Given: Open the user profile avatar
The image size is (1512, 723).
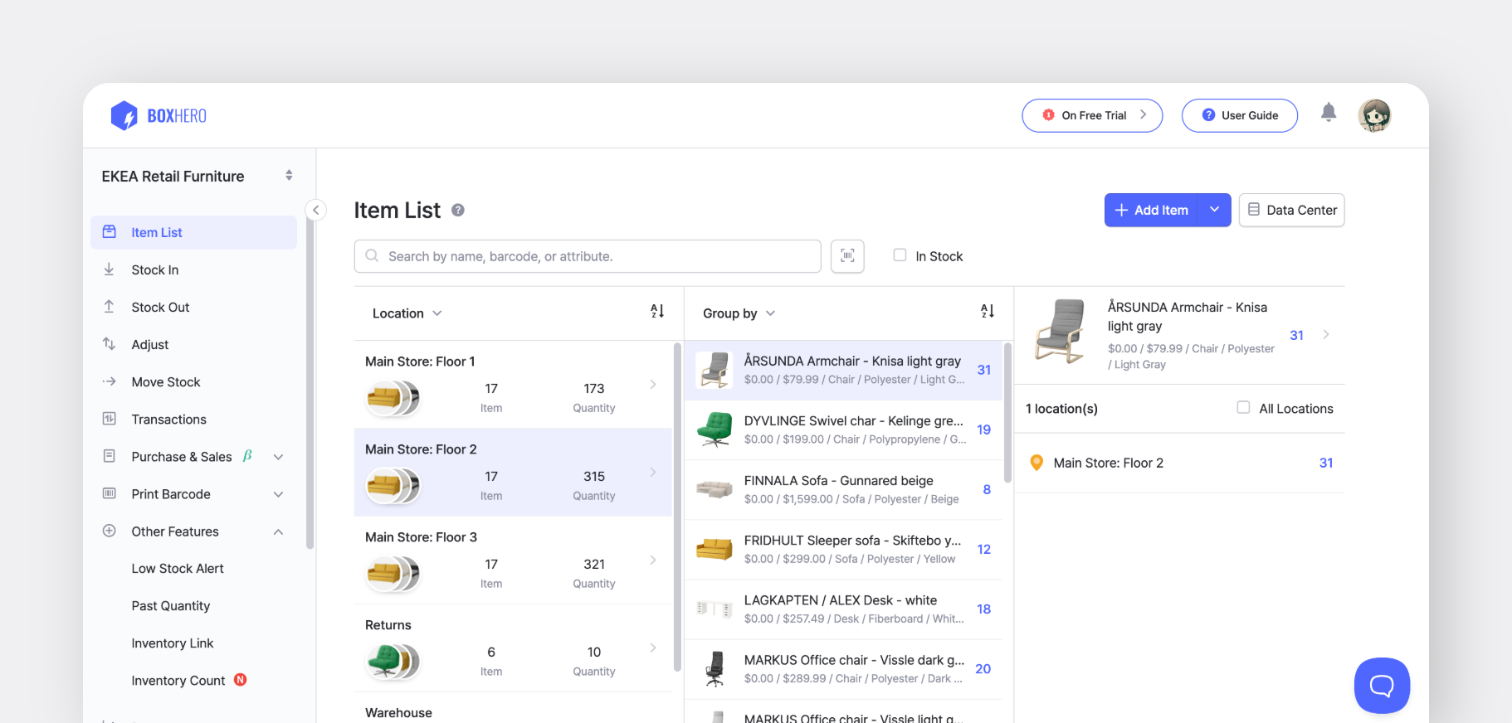Looking at the screenshot, I should [1374, 115].
